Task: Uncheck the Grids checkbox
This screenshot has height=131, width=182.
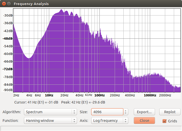Action: click(x=164, y=121)
